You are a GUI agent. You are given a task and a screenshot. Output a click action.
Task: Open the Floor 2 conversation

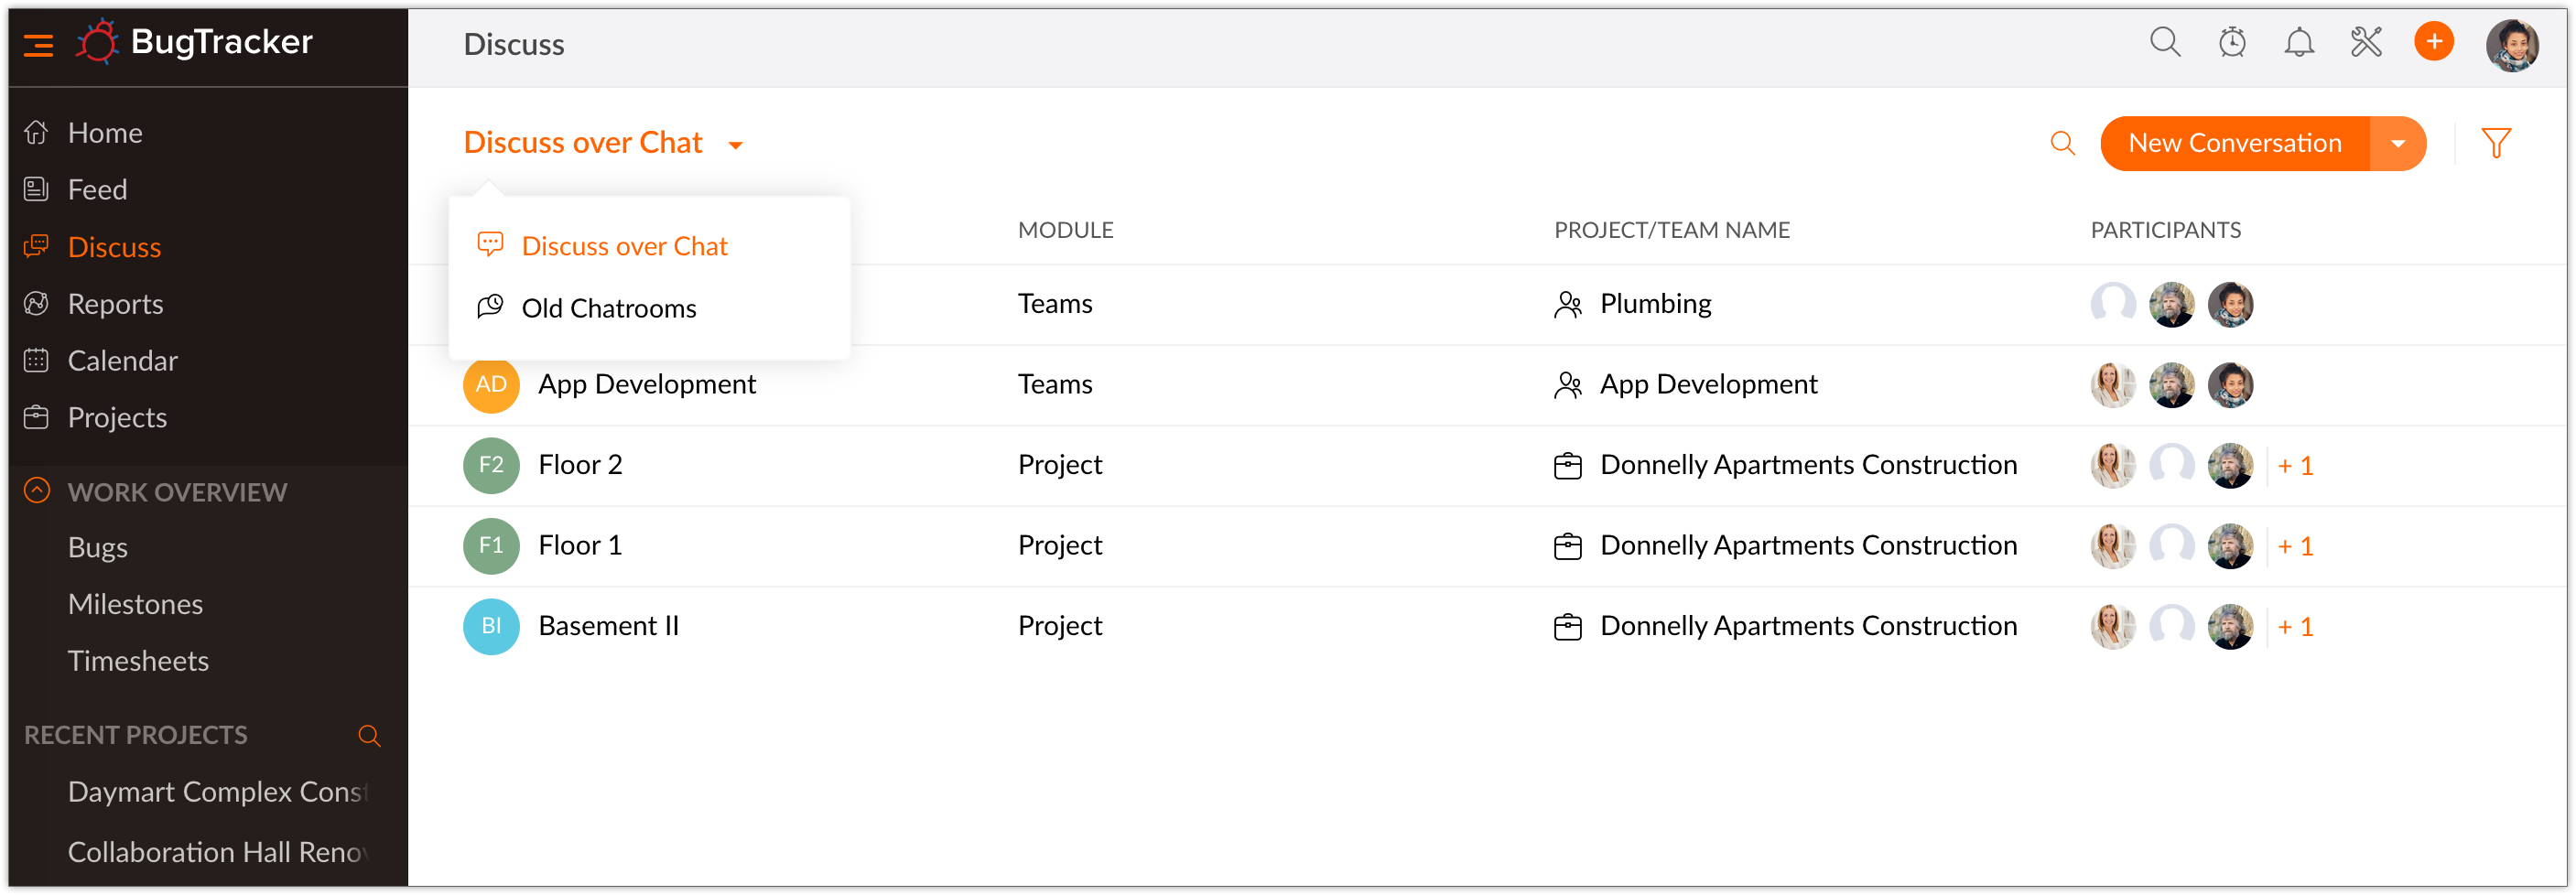pyautogui.click(x=580, y=465)
